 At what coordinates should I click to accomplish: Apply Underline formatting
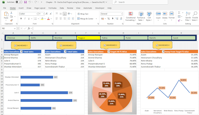click(29, 19)
